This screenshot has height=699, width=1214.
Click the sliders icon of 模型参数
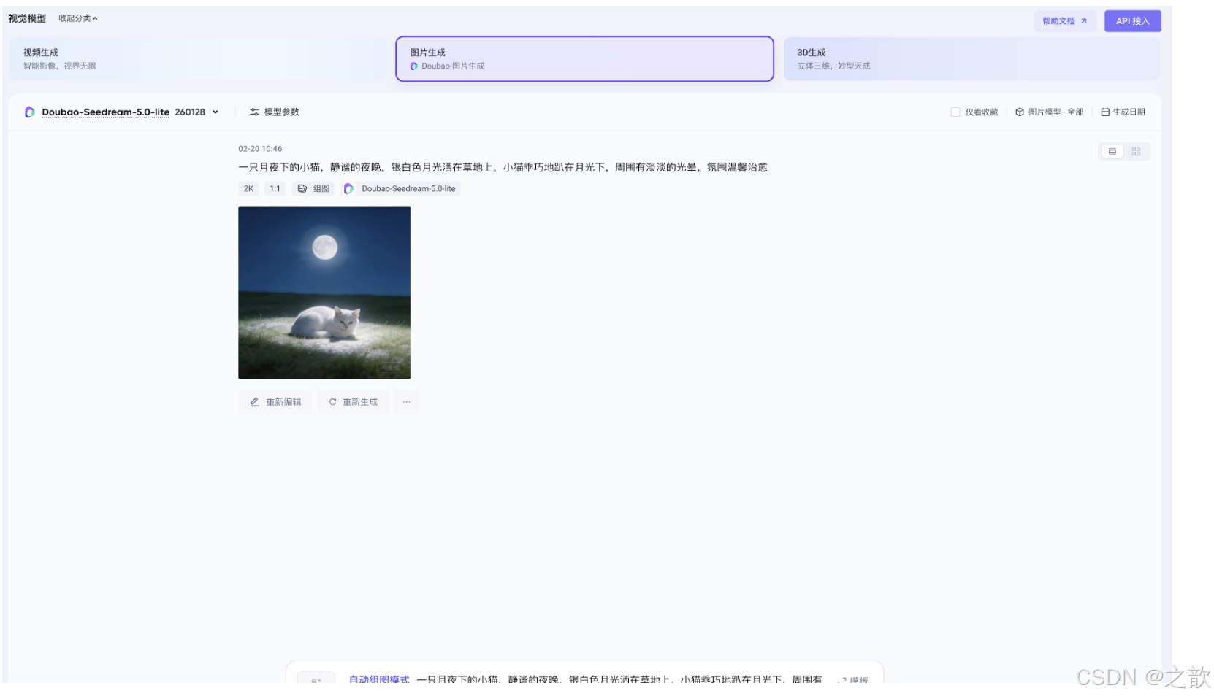[254, 112]
